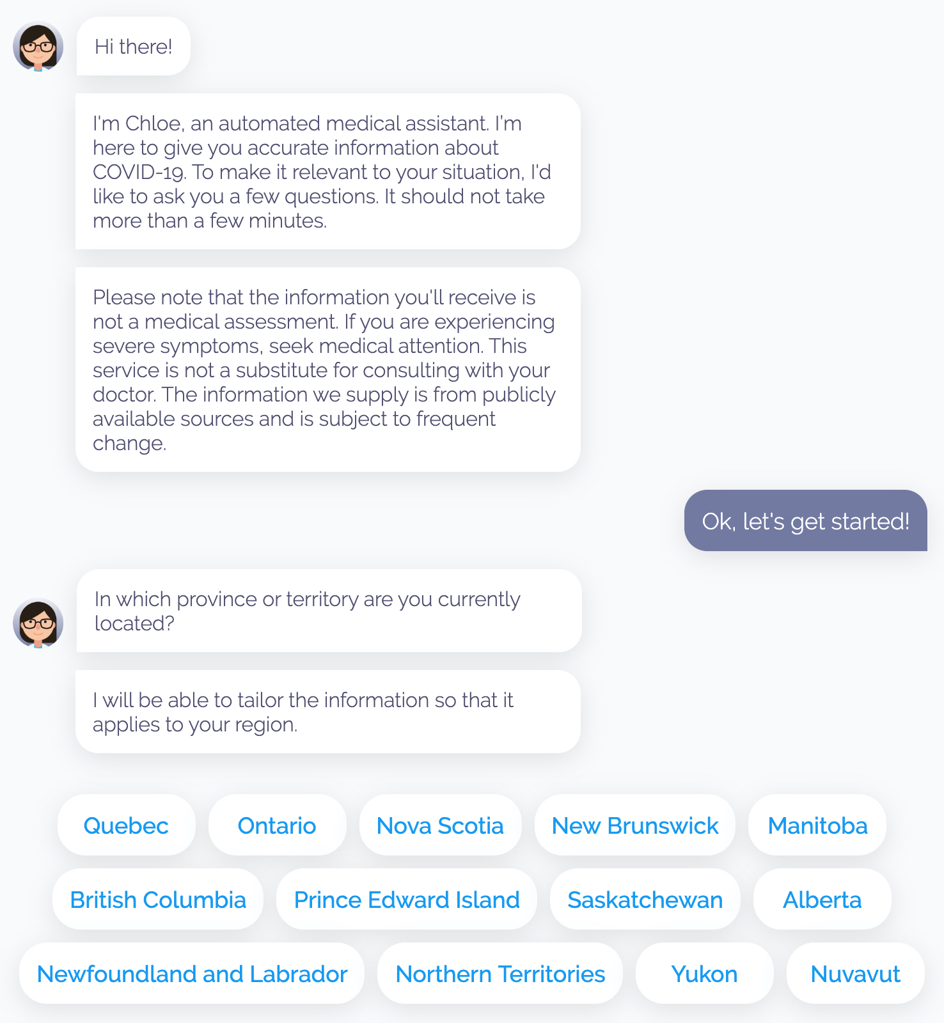Choose the Saskatchewan option
This screenshot has width=944, height=1023.
(x=645, y=899)
